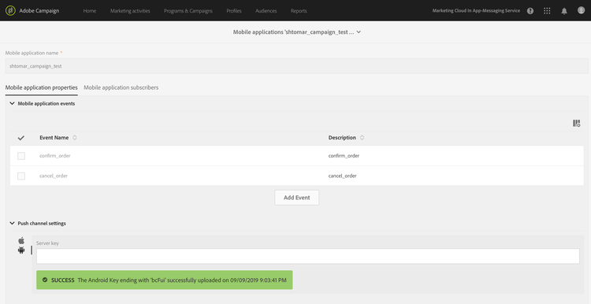Click the Add Event button

point(296,198)
